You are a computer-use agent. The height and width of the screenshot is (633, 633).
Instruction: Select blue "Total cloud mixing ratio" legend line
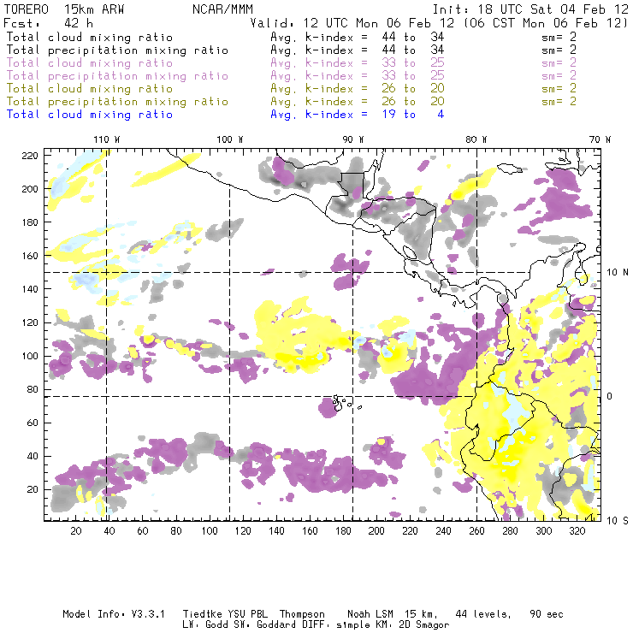click(x=90, y=115)
